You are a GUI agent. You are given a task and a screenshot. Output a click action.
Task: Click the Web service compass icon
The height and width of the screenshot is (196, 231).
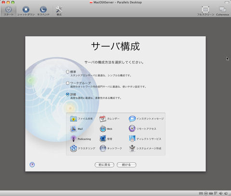tap(103, 129)
